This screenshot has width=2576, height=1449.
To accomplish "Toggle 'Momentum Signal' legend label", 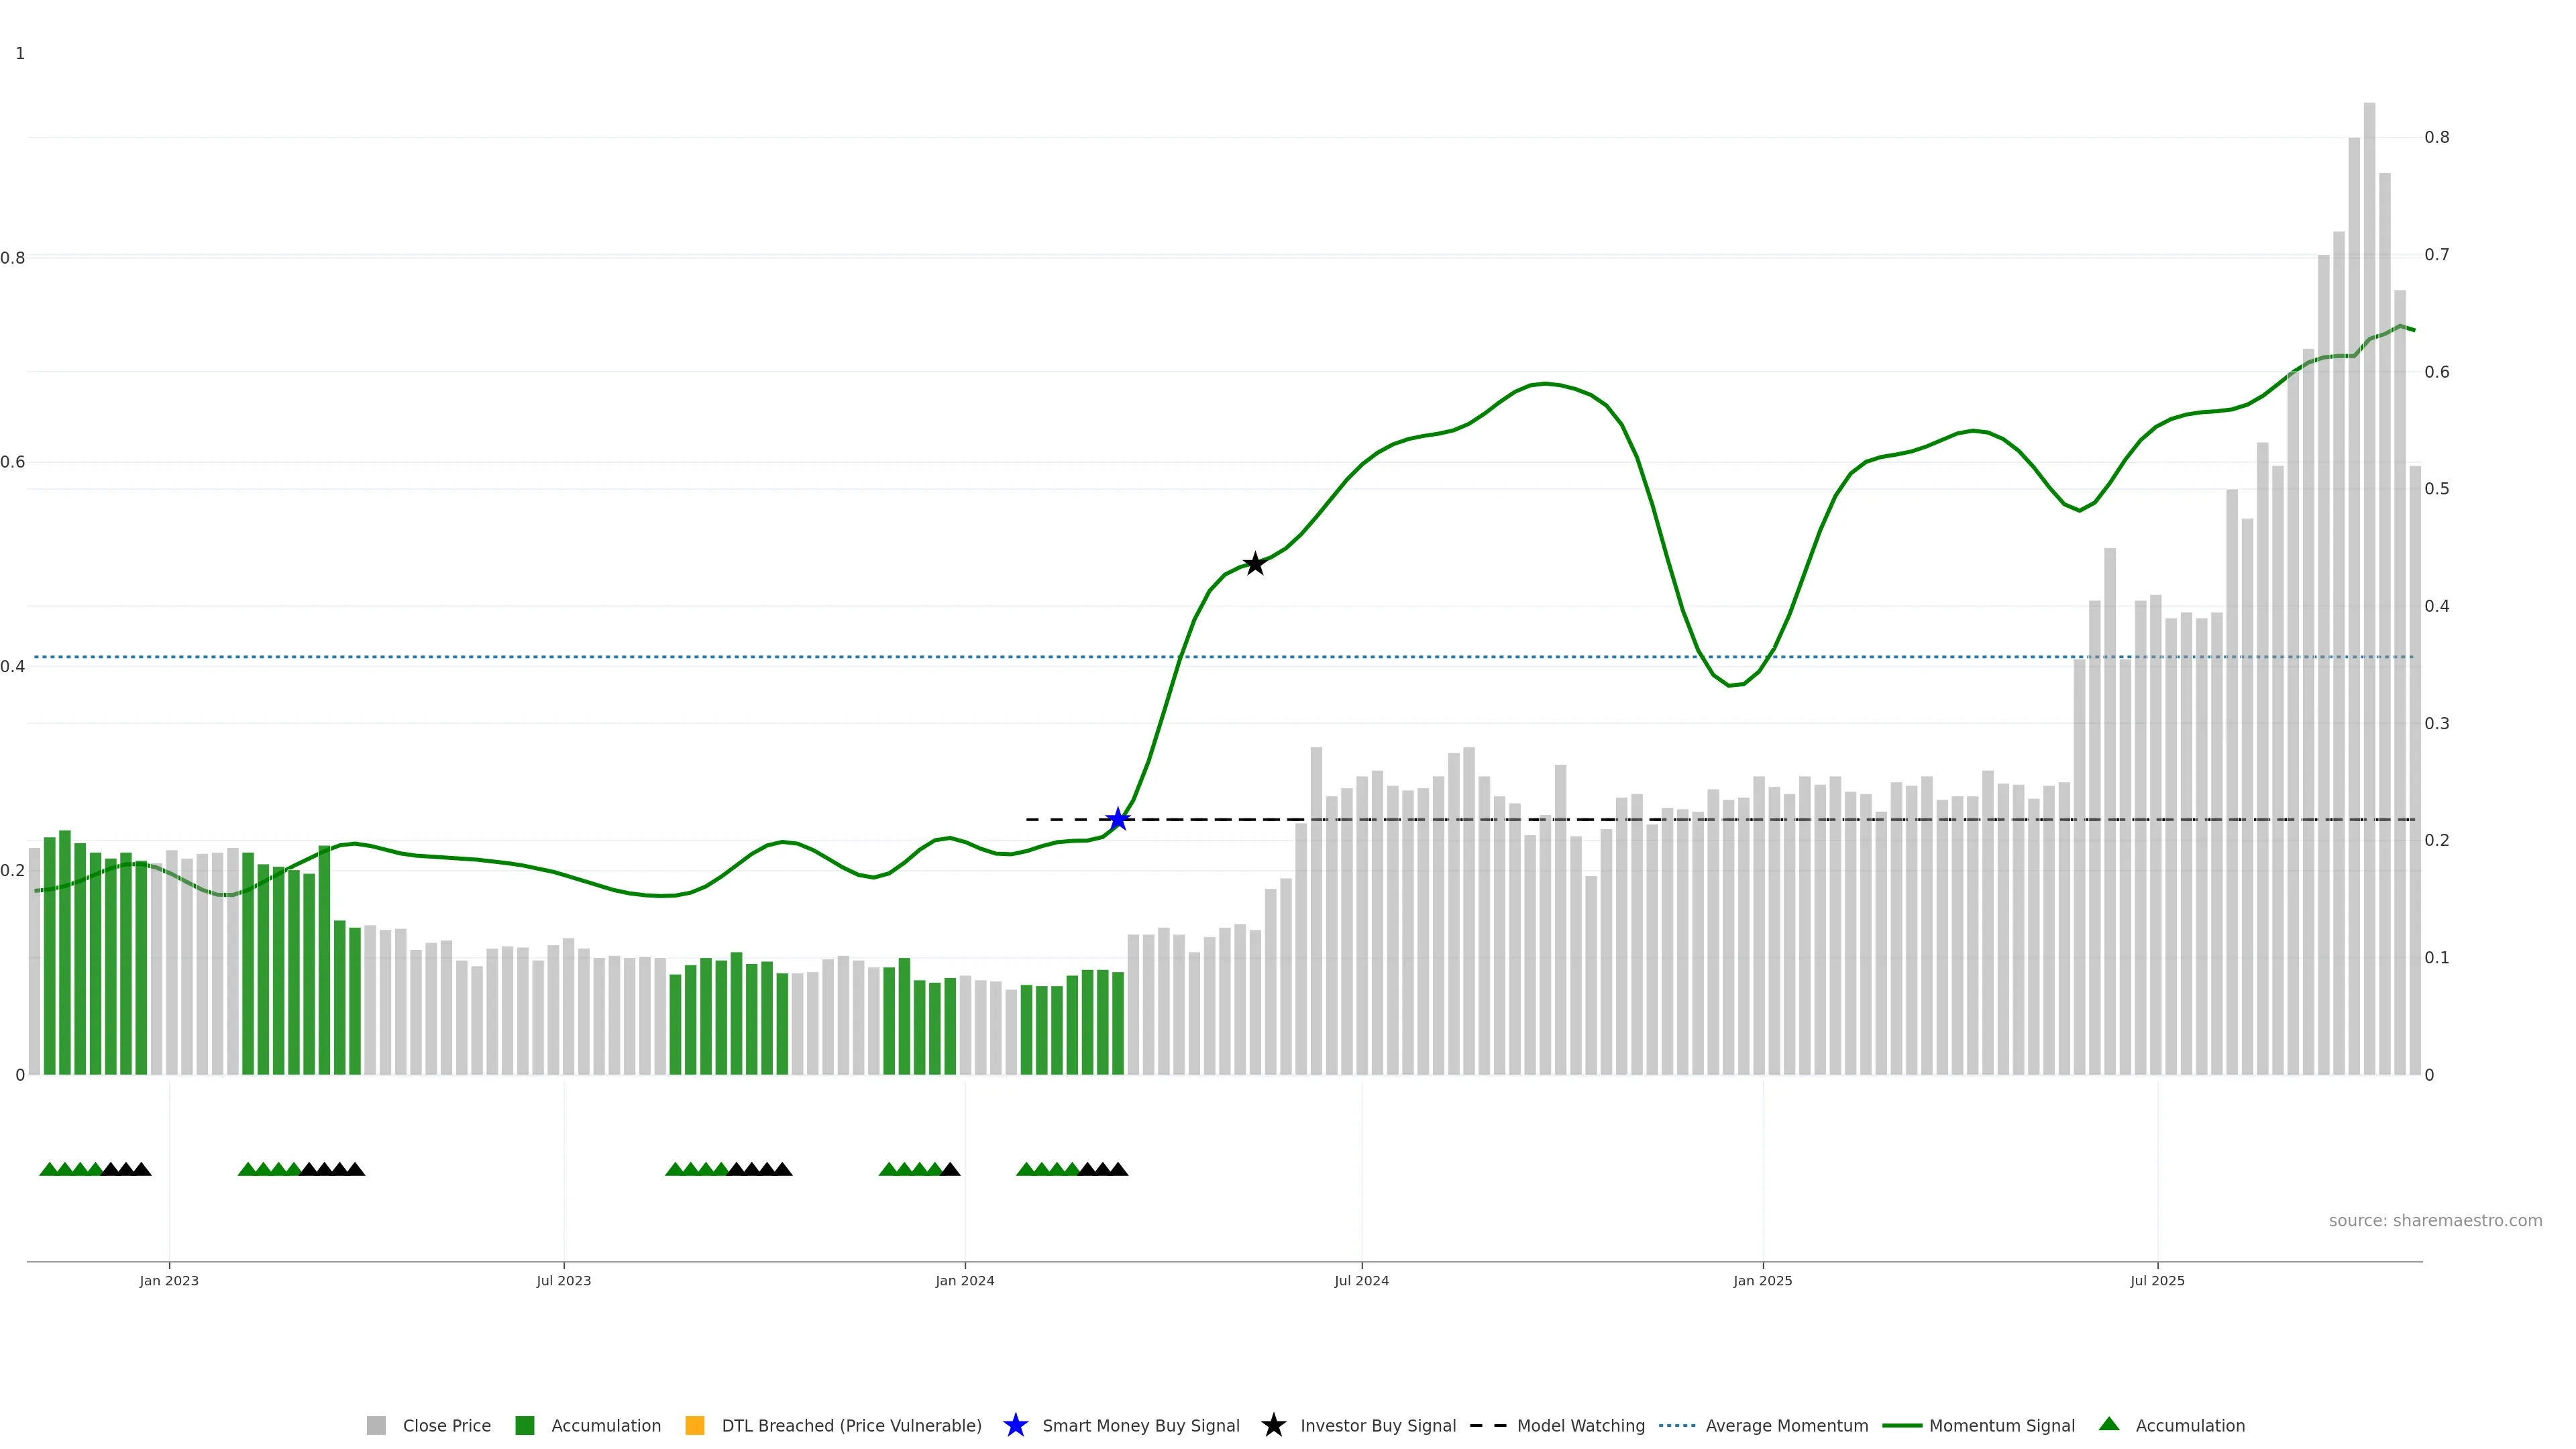I will pyautogui.click(x=2002, y=1426).
